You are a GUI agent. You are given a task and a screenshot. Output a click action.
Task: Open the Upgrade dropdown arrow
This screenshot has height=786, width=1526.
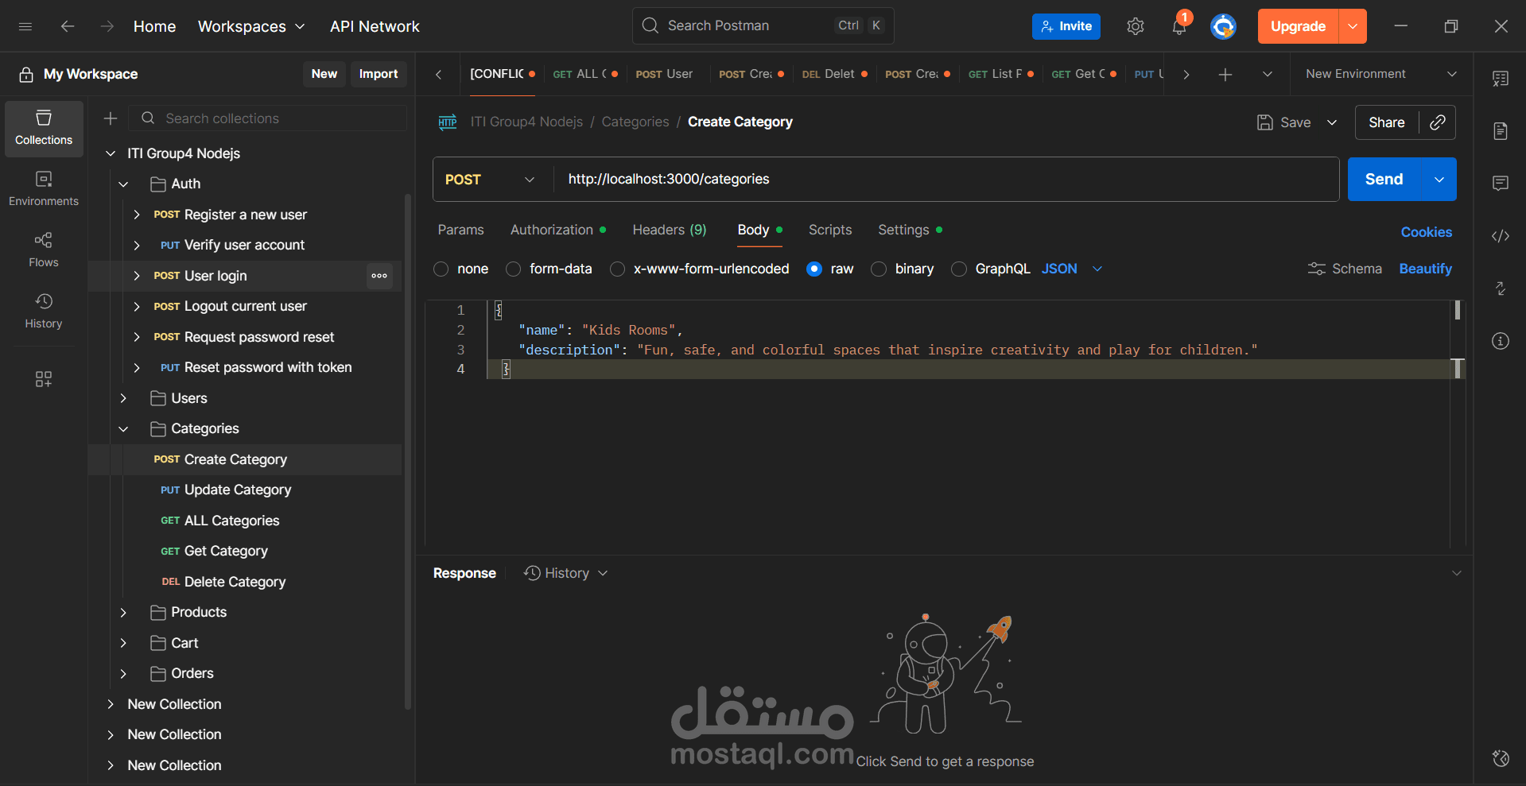tap(1353, 26)
